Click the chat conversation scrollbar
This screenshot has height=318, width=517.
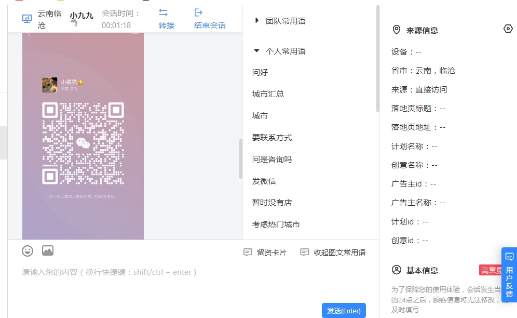tap(241, 158)
